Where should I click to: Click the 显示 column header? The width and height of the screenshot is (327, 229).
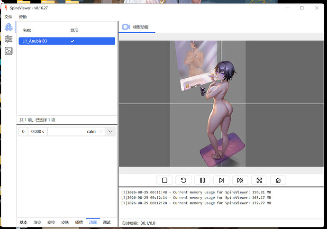(x=74, y=30)
